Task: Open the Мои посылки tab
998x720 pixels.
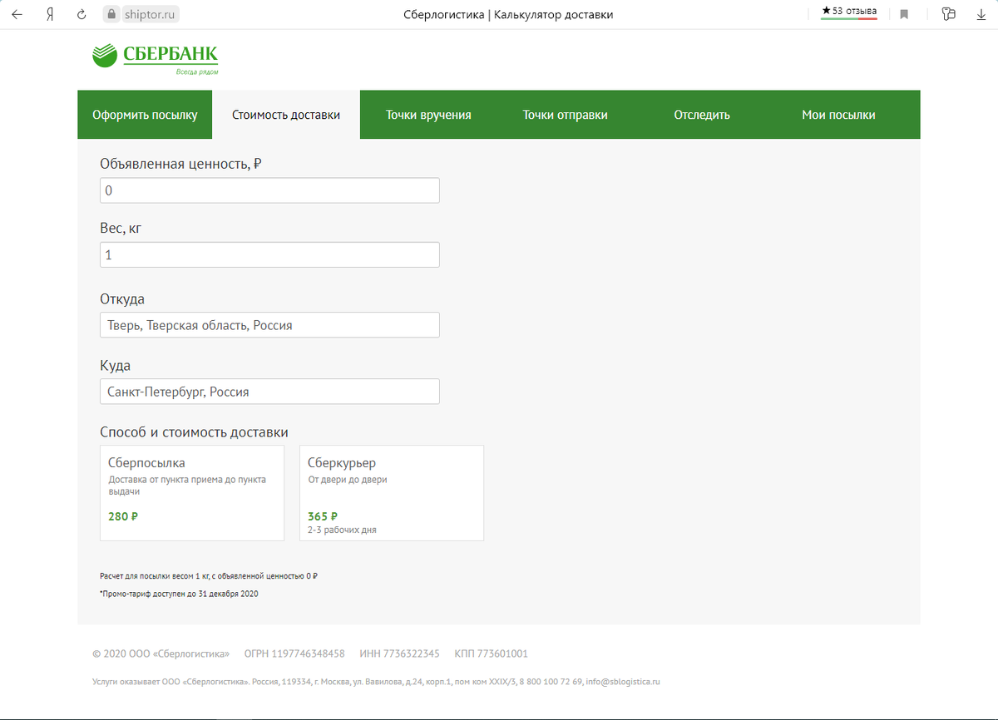Action: click(838, 115)
